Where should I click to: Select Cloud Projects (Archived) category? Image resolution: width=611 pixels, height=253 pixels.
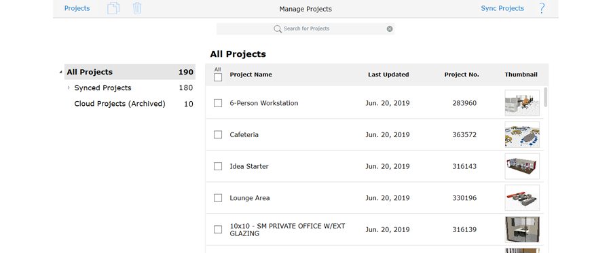tap(119, 104)
